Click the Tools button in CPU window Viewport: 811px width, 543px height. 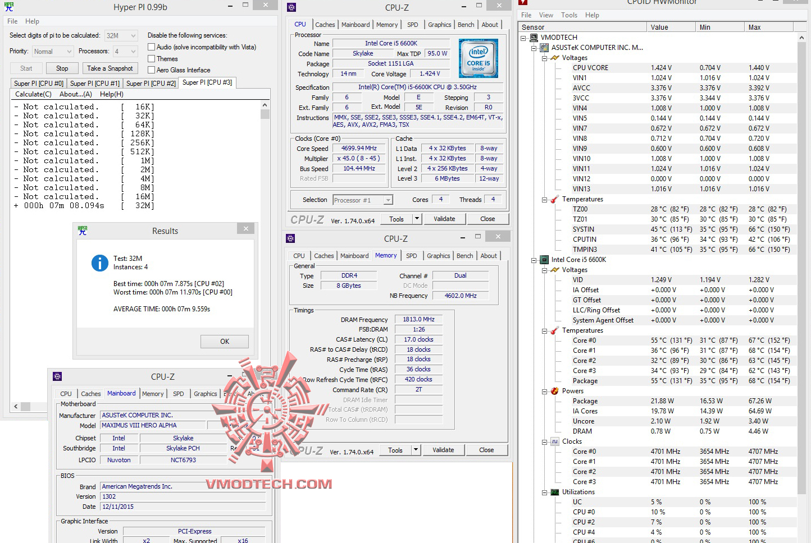point(397,219)
